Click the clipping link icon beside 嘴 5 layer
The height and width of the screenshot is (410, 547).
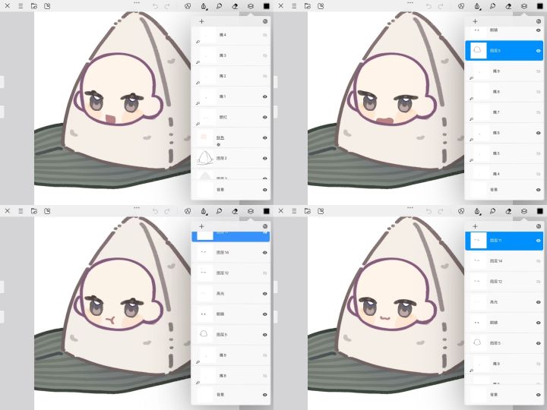pos(471,160)
